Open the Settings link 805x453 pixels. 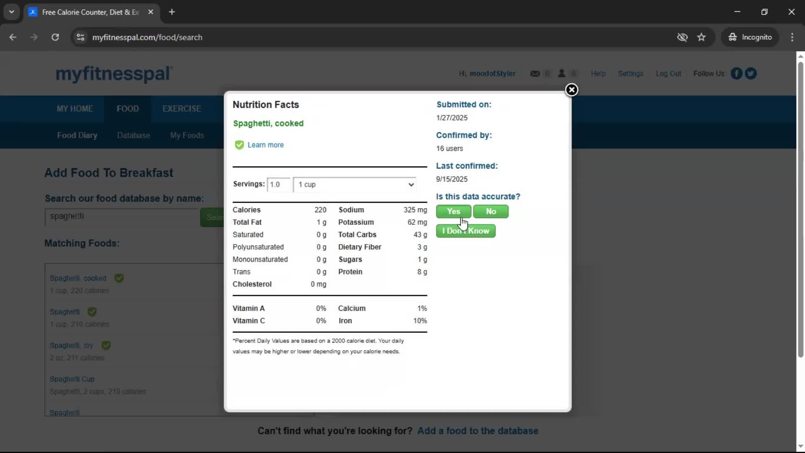point(631,73)
